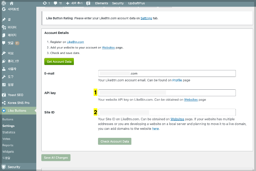Click the plus new item icon
The width and height of the screenshot is (256, 171).
(68, 3)
